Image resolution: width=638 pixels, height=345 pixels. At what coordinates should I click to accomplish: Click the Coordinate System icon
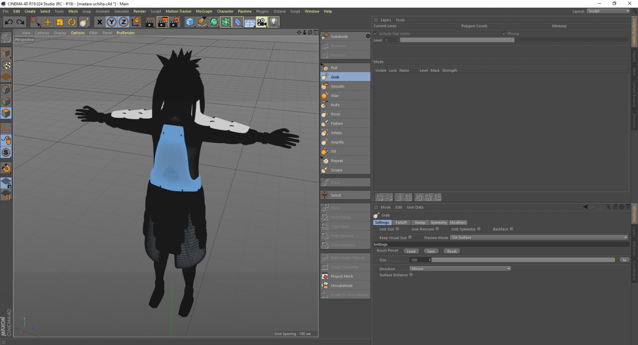tap(136, 22)
